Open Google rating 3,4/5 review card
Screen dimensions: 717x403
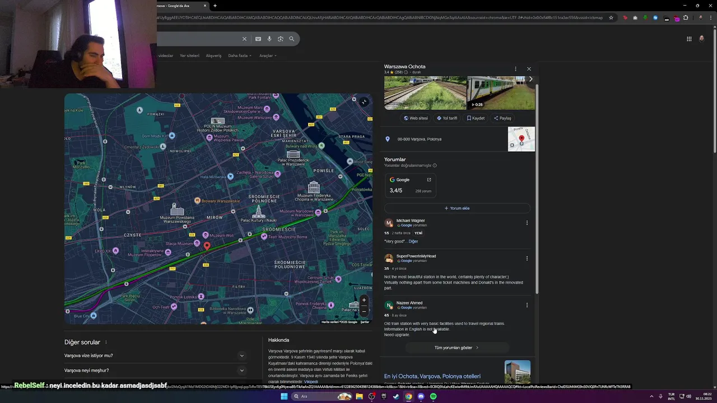[411, 185]
